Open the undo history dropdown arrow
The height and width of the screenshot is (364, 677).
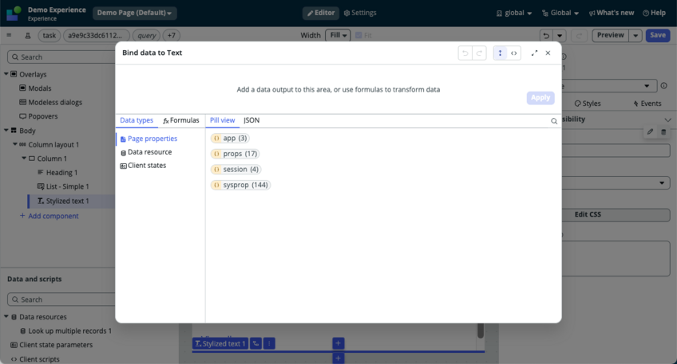coord(560,35)
